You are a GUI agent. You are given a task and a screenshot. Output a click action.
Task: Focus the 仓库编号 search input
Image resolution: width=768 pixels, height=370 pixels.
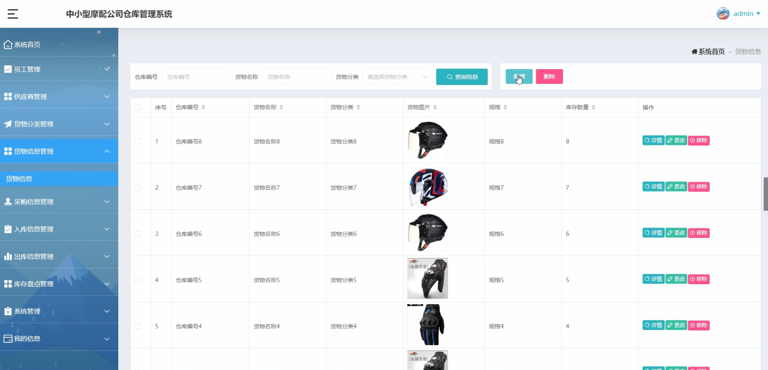coord(196,77)
